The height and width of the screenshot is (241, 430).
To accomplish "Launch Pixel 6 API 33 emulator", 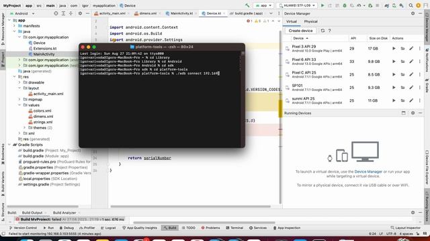I will [x=394, y=62].
